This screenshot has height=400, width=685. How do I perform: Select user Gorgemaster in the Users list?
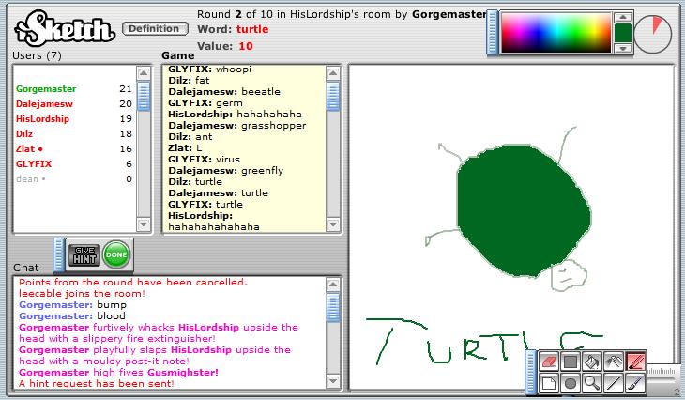click(x=46, y=89)
